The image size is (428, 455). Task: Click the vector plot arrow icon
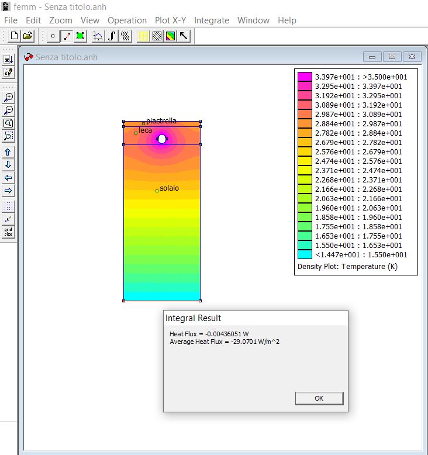click(184, 36)
